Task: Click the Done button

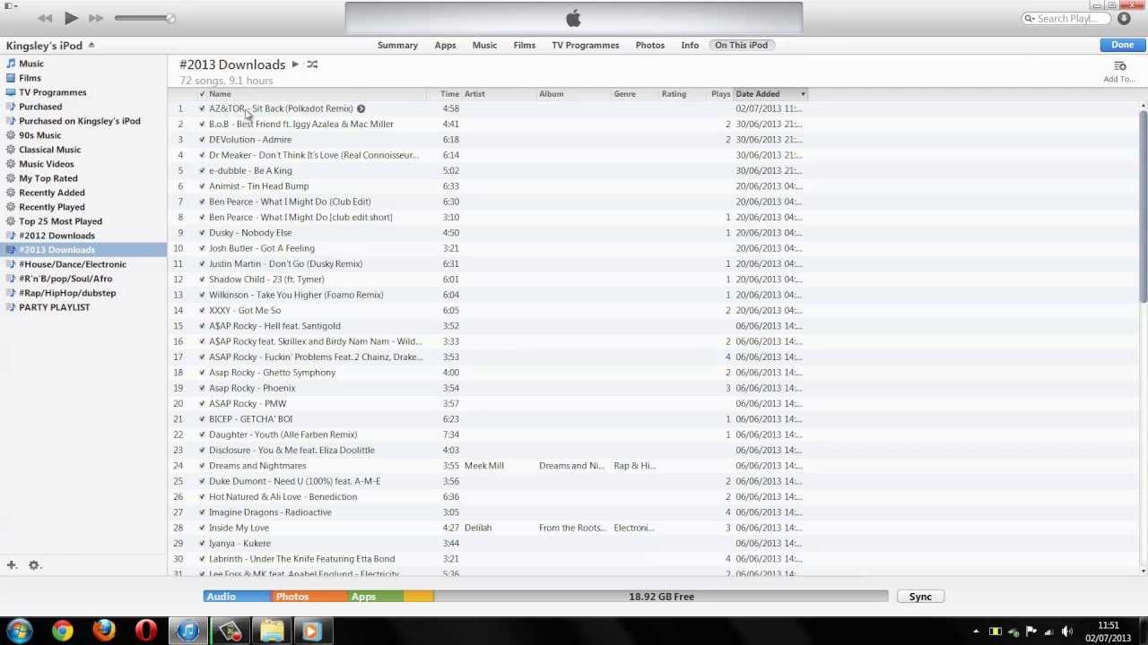Action: (x=1122, y=45)
